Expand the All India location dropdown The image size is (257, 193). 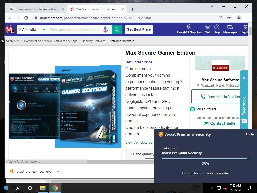[x=32, y=30]
